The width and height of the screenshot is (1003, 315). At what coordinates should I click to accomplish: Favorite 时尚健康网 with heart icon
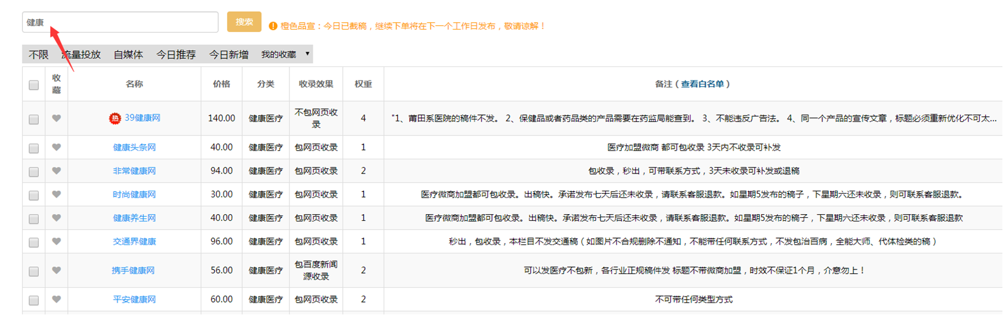56,194
